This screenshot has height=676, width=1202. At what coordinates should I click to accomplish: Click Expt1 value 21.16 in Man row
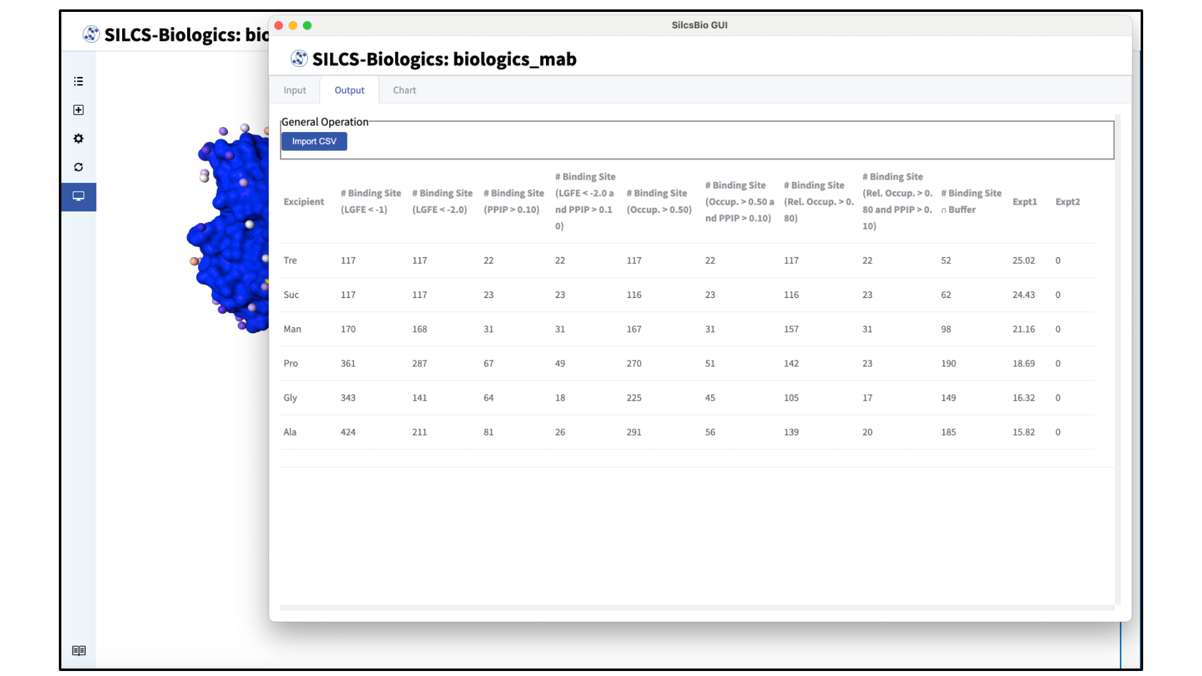(x=1024, y=329)
